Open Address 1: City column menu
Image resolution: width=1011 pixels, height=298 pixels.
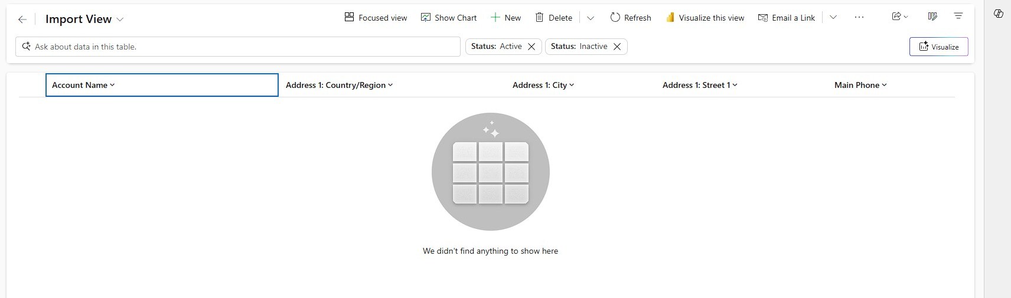(543, 85)
